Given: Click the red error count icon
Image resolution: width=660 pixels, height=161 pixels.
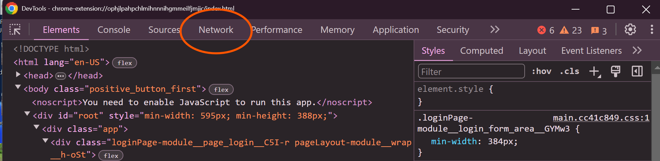Looking at the screenshot, I should (541, 30).
